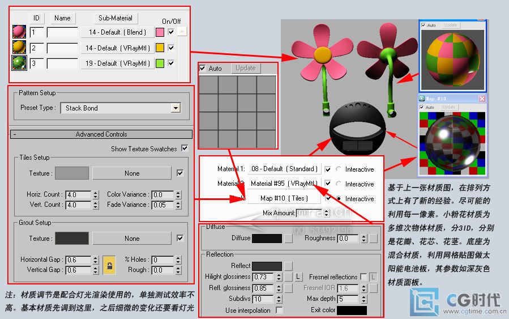Click the Reflect dark gray color swatch
Screen dimensions: 509x319
267,266
